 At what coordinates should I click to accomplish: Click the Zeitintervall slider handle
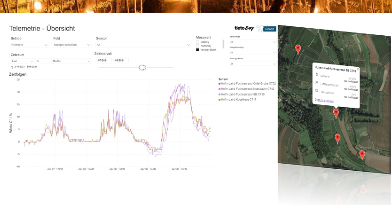pyautogui.click(x=142, y=68)
